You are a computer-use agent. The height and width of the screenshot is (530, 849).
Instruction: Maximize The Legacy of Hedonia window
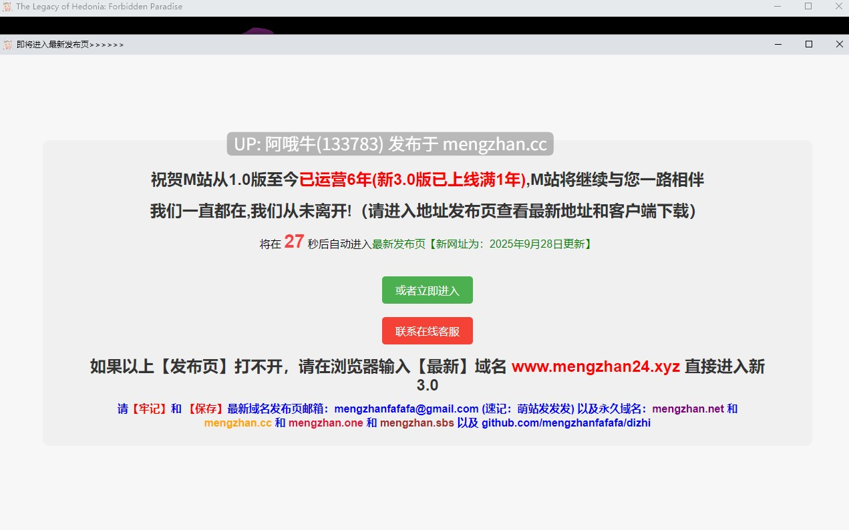pos(808,6)
